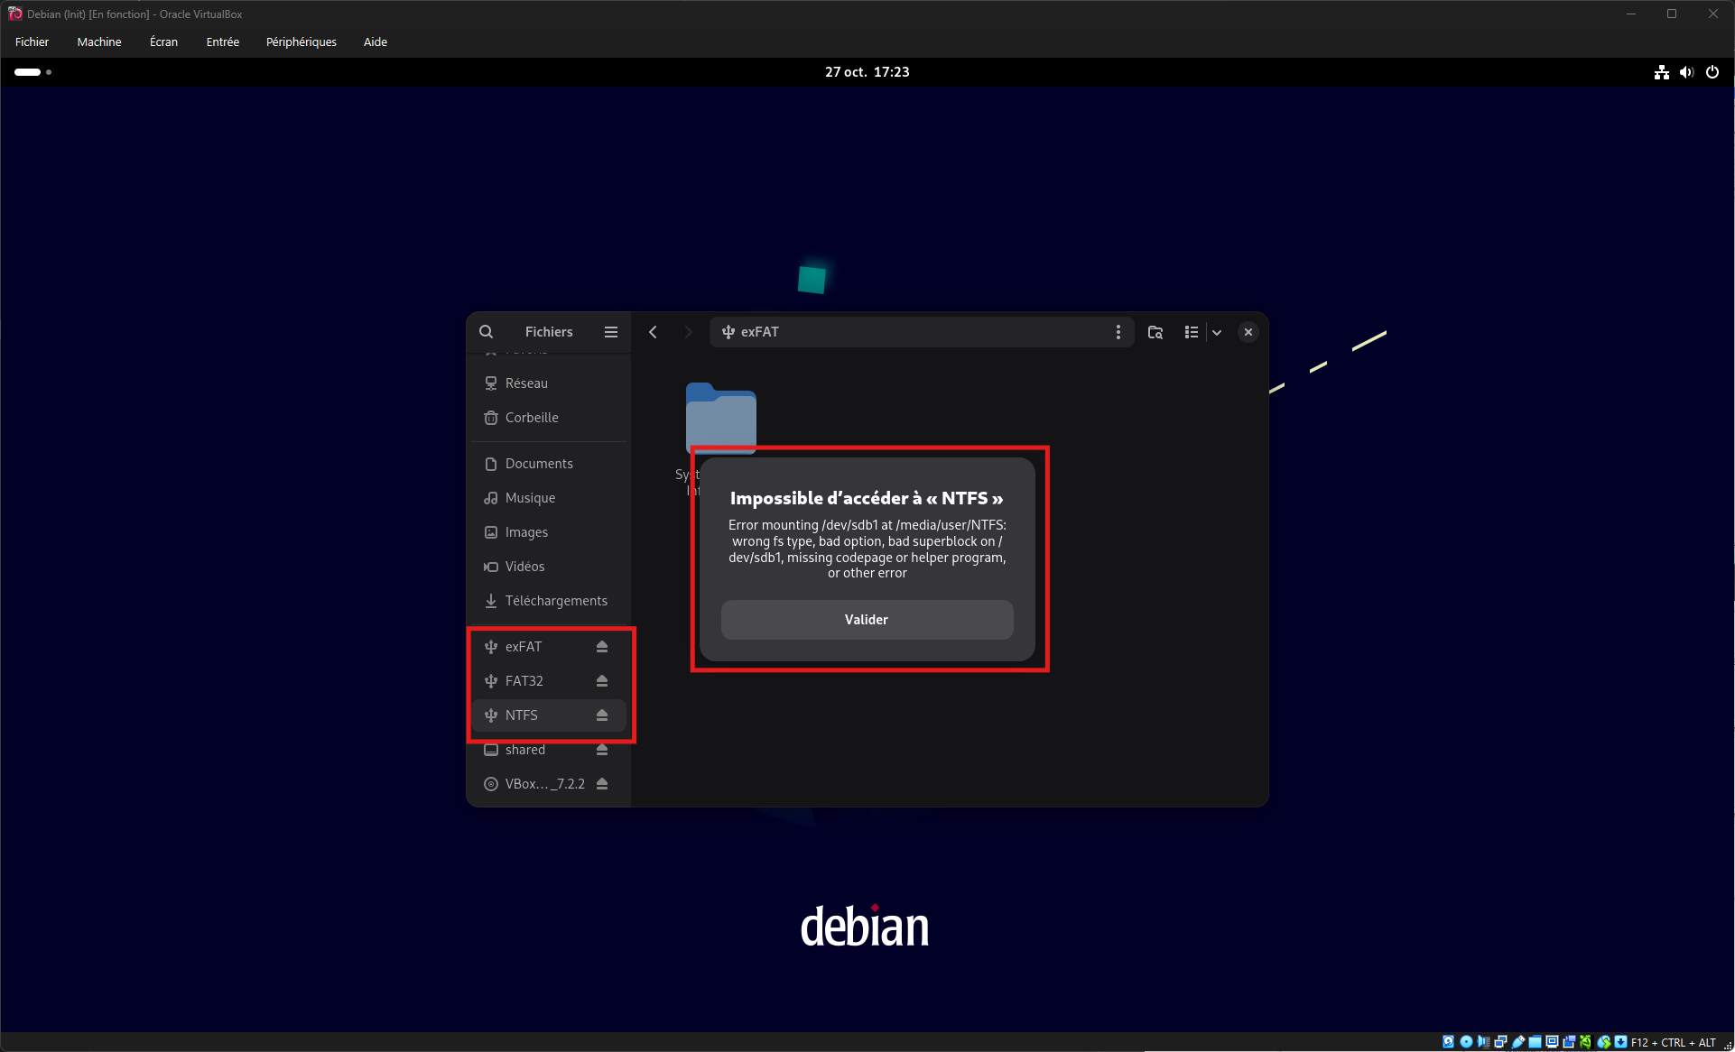Viewport: 1735px width, 1052px height.
Task: Click the Activities workspace indicator pill
Action: pyautogui.click(x=28, y=72)
